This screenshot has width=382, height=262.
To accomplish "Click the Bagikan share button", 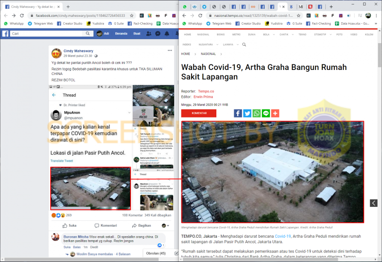I will [x=142, y=226].
